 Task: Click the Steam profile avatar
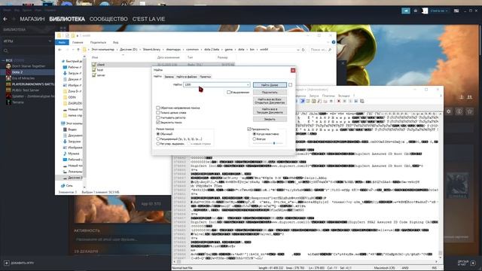[x=425, y=11]
